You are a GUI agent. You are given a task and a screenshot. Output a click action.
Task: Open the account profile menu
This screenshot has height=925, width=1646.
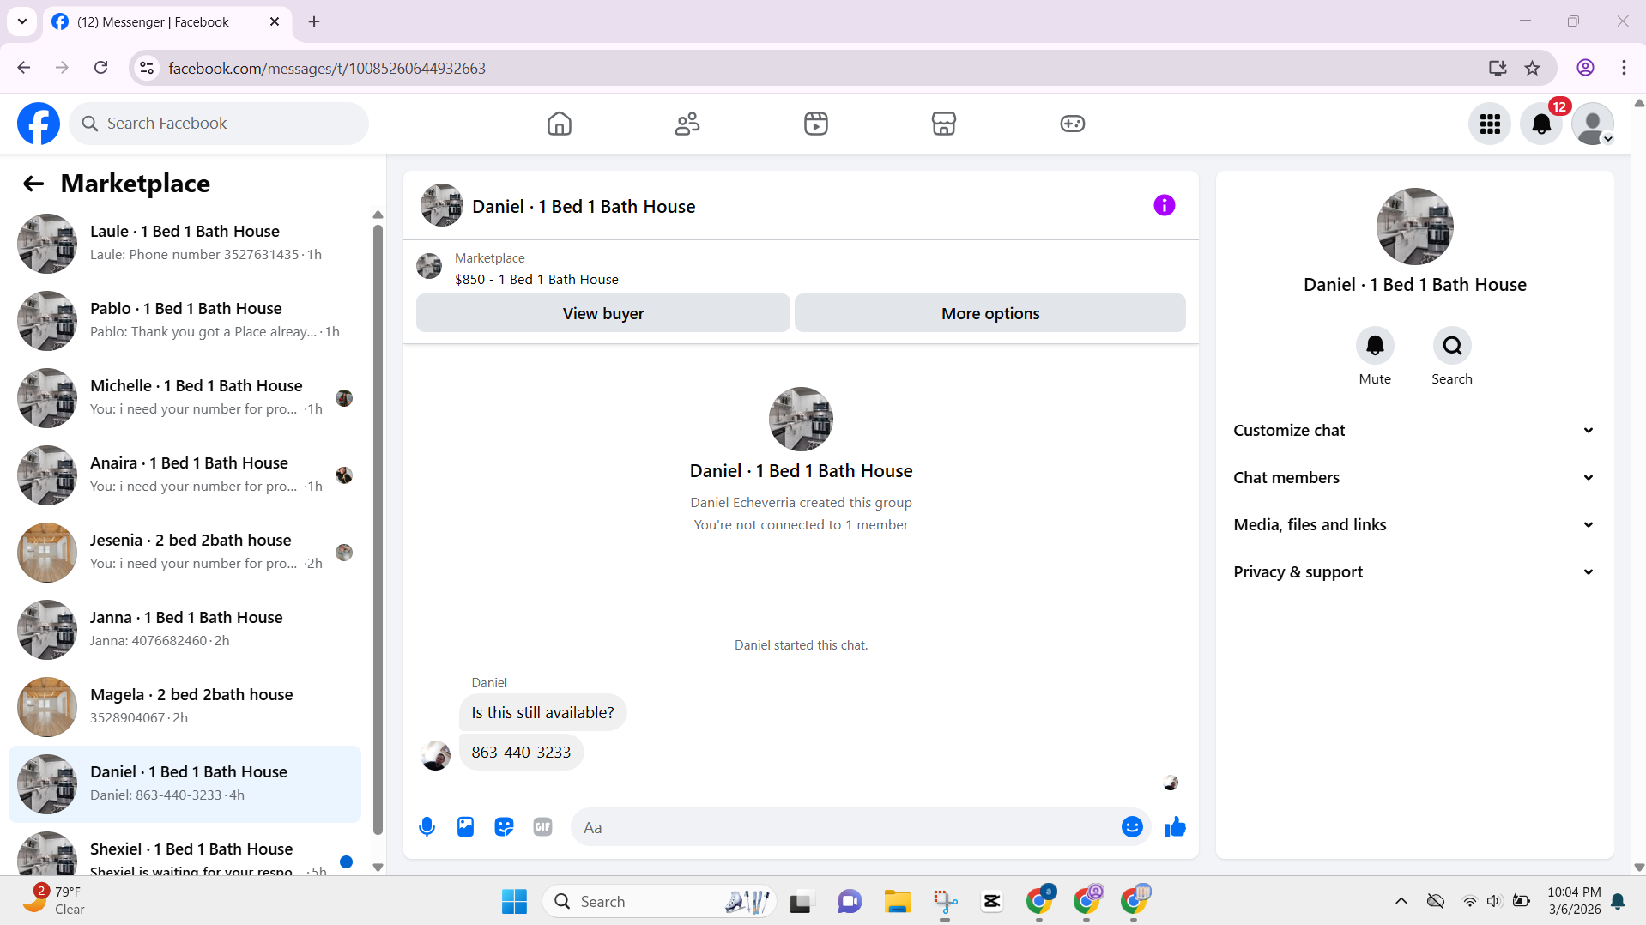point(1593,124)
